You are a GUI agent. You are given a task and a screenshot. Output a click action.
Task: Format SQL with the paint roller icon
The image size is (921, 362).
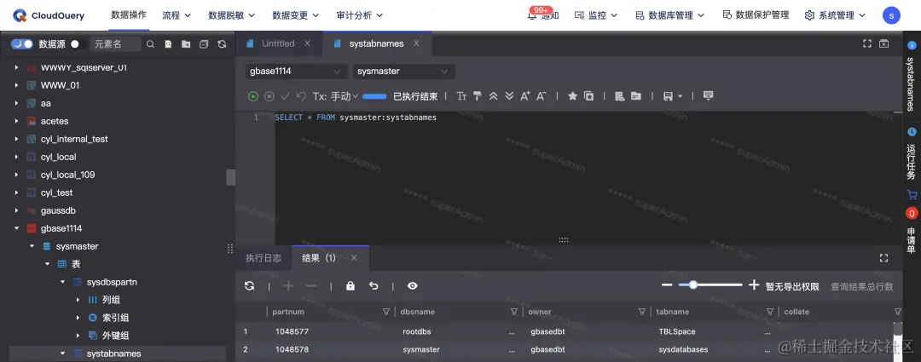click(478, 96)
